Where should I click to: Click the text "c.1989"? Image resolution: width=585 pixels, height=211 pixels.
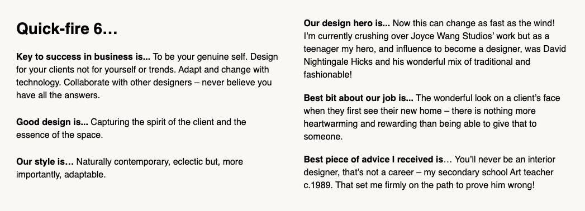pos(317,185)
